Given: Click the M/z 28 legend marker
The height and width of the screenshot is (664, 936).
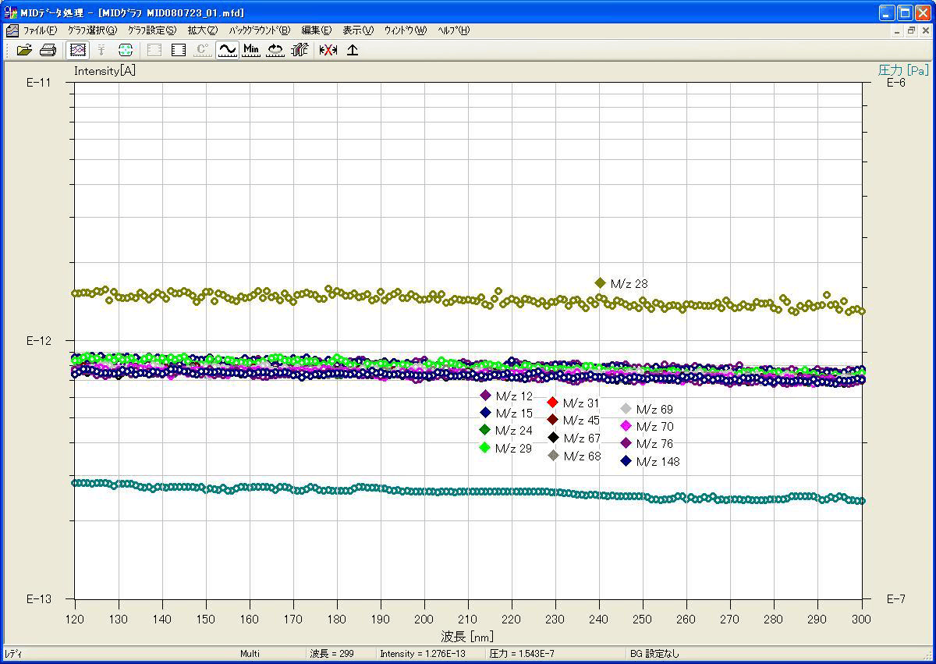Looking at the screenshot, I should [600, 283].
